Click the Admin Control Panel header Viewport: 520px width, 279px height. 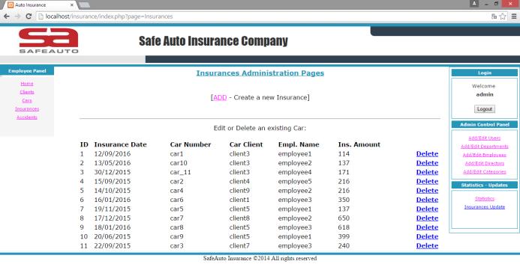pos(485,124)
